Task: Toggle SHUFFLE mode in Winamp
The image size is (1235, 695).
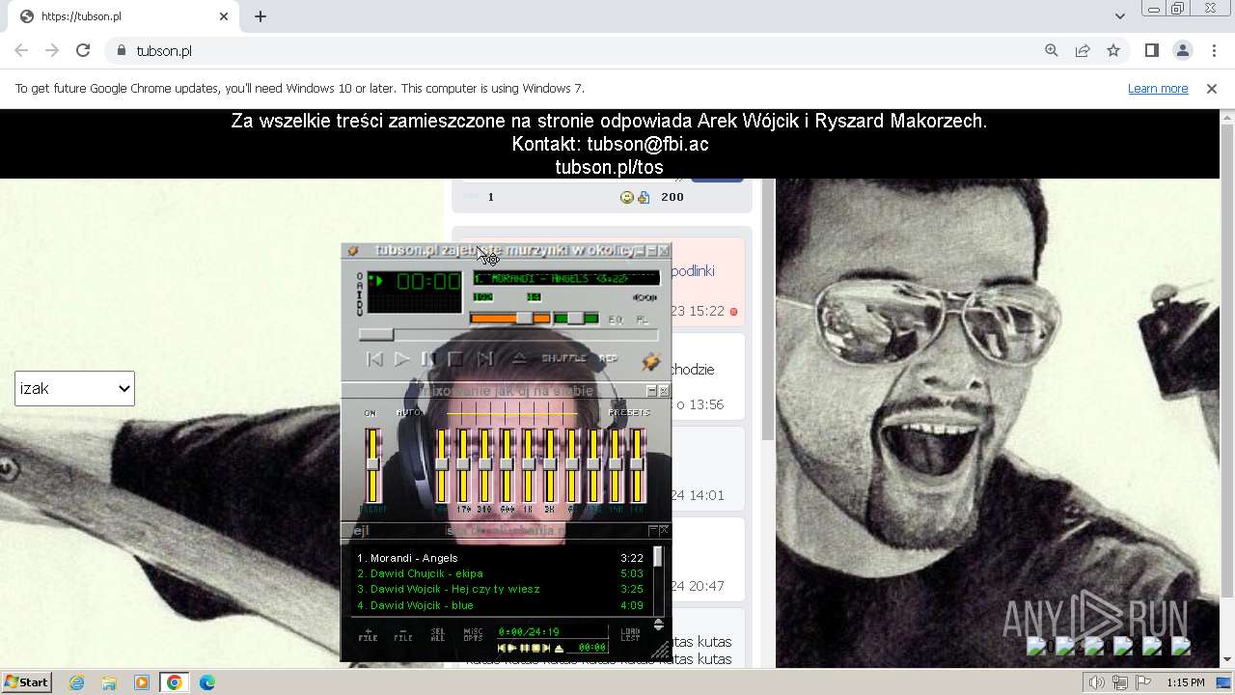Action: 563,358
